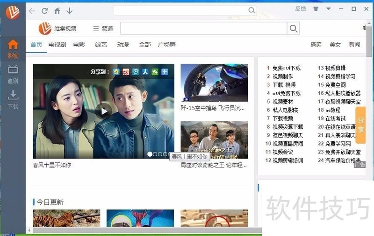Expand the title bar dropdown triangle
Image resolution: width=374 pixels, height=236 pixels.
(x=329, y=9)
